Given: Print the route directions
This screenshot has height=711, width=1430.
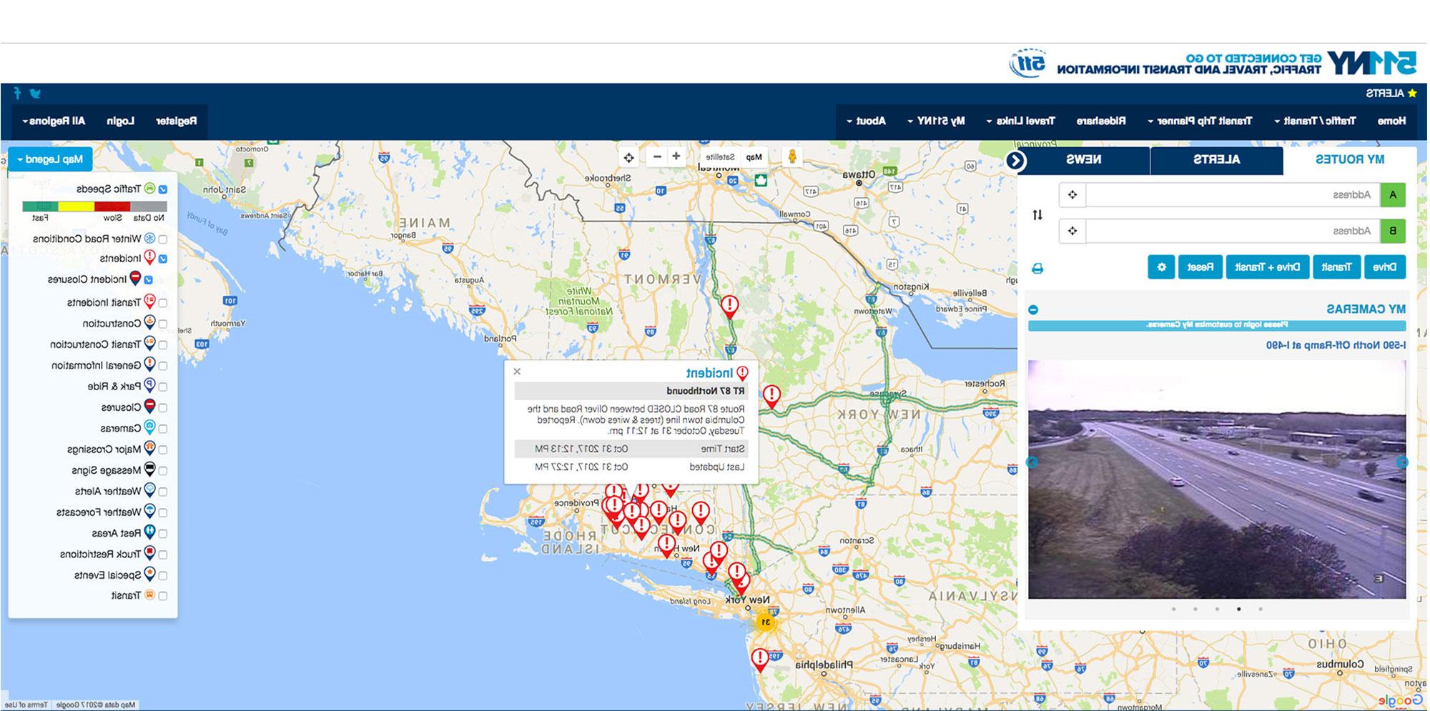Looking at the screenshot, I should (1037, 268).
